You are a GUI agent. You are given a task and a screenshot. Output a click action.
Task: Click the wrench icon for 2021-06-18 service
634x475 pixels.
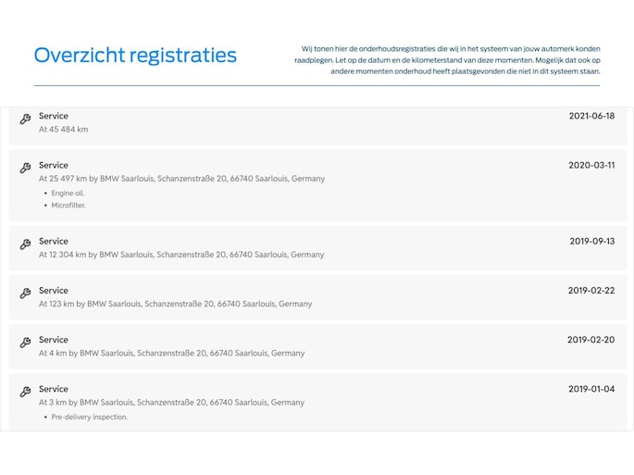pos(25,119)
